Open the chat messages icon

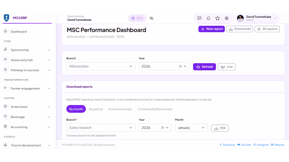pos(199,18)
